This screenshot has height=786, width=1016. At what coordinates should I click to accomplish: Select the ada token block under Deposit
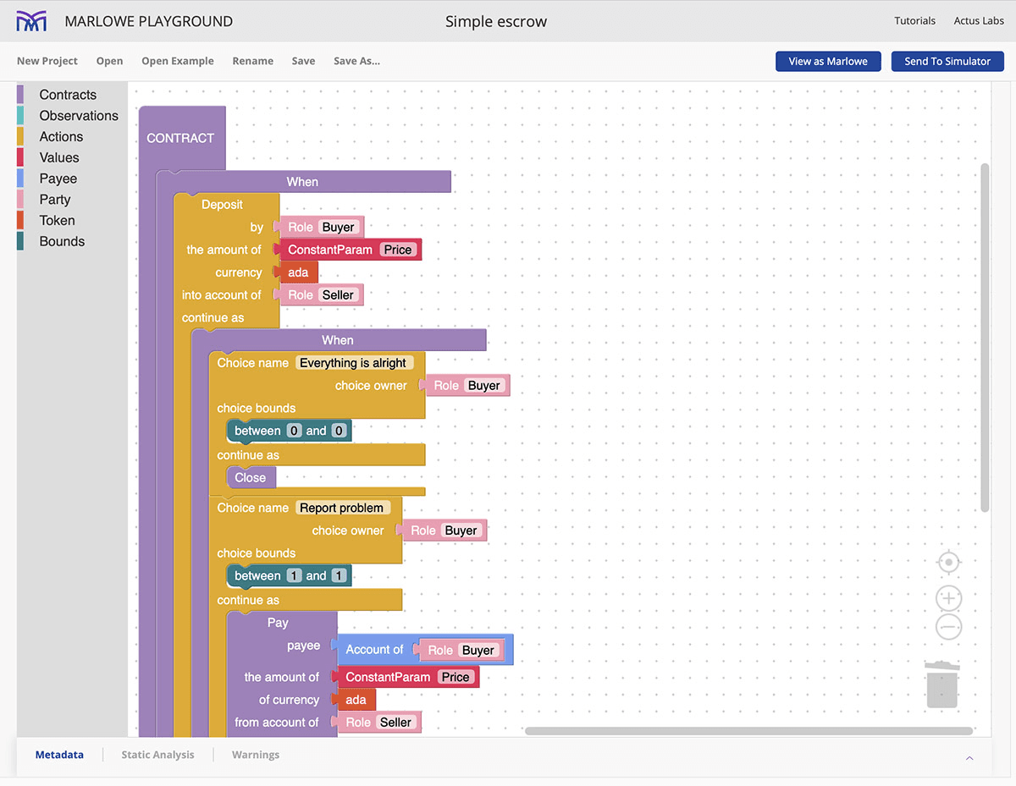[298, 272]
